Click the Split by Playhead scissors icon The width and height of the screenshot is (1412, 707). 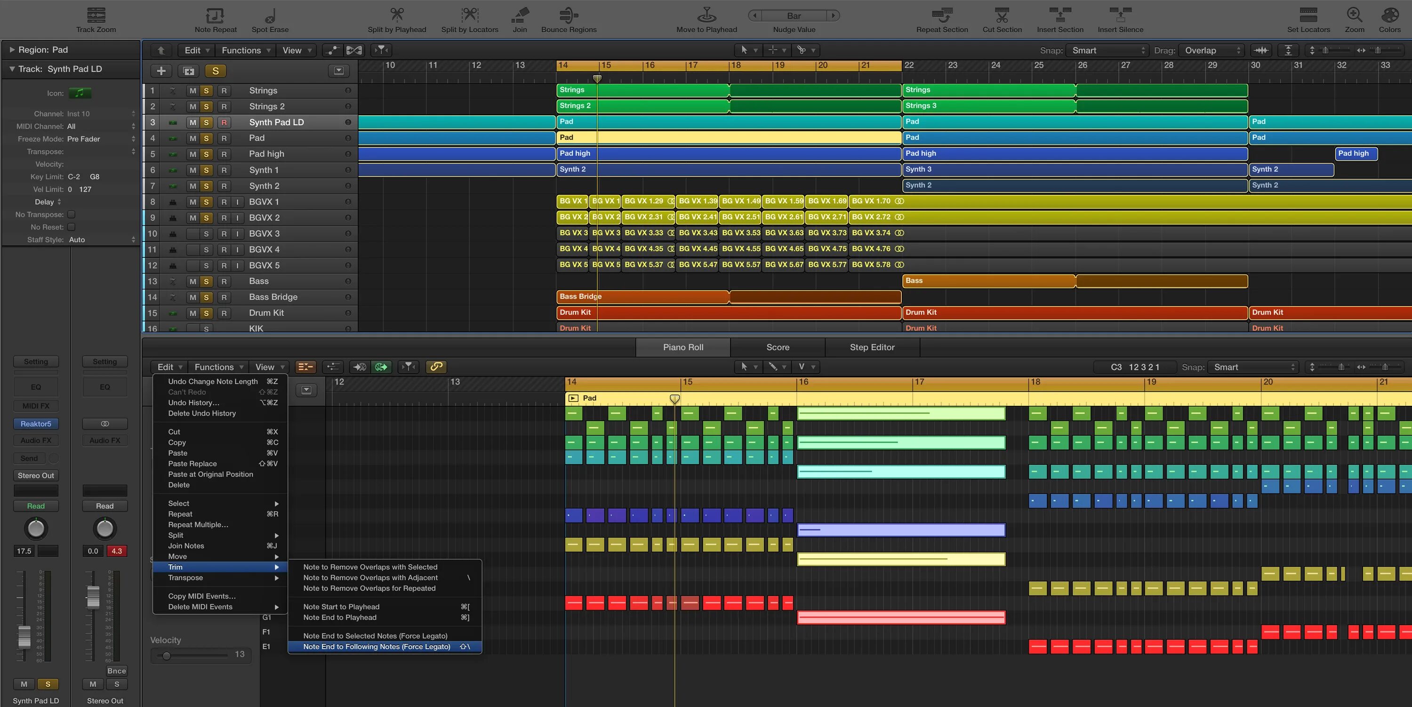point(396,15)
